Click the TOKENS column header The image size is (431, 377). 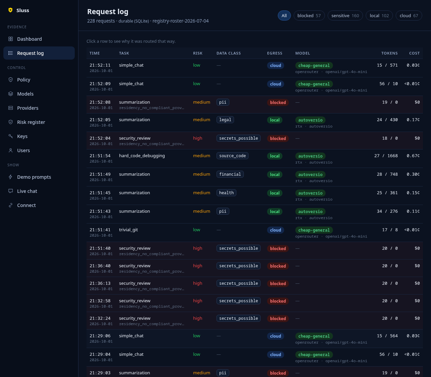[390, 53]
